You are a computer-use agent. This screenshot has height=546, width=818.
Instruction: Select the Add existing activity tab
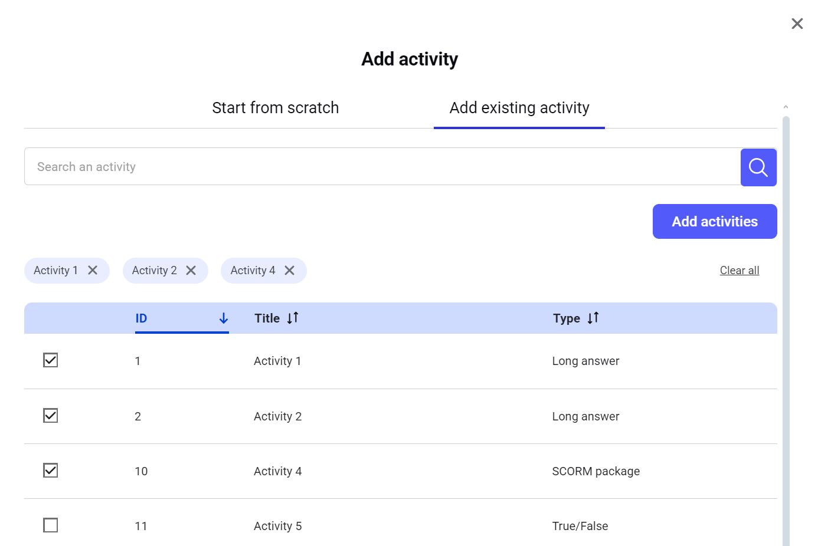[x=519, y=108]
